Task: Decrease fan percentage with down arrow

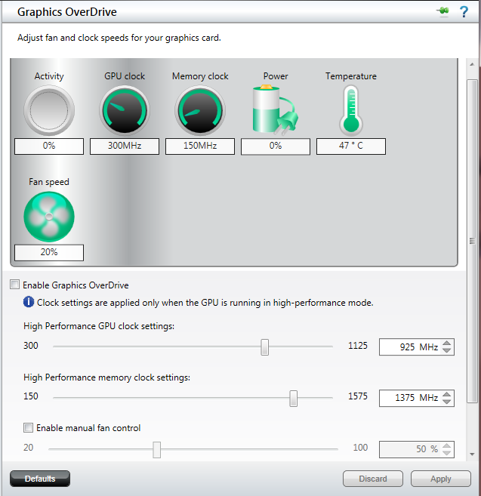Action: (x=446, y=453)
